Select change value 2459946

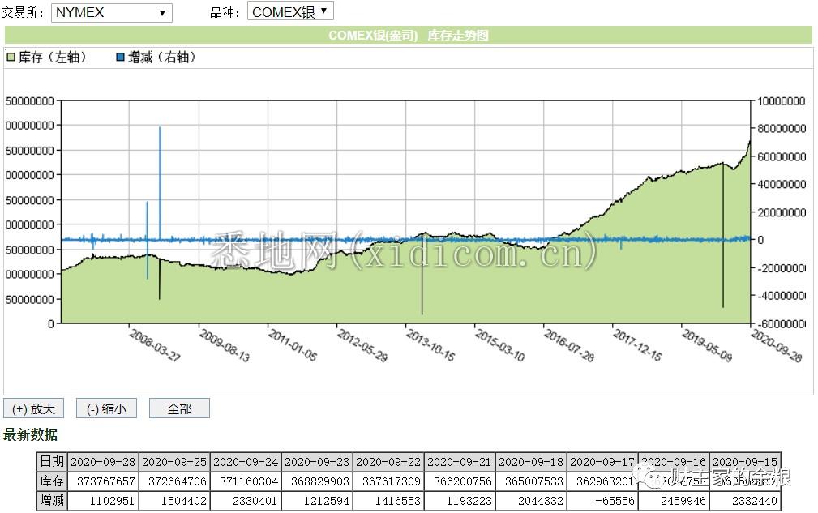coord(683,501)
